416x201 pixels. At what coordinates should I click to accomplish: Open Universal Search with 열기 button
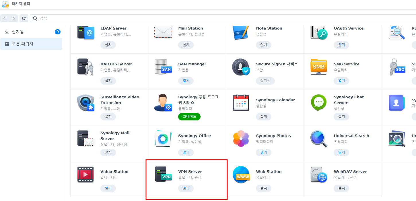click(x=341, y=153)
